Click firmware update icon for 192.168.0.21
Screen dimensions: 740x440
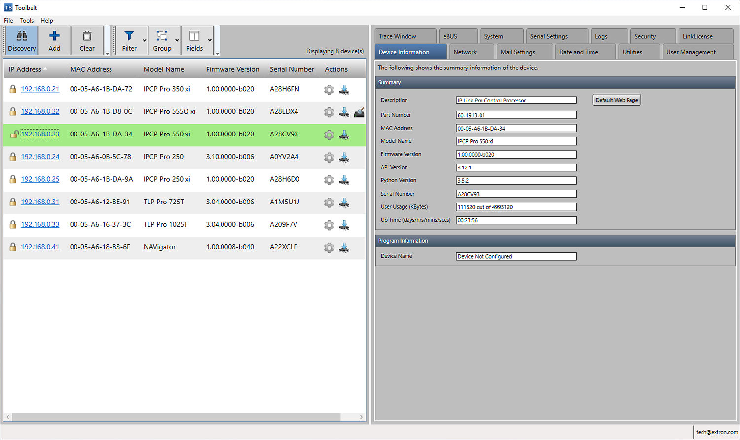(344, 90)
